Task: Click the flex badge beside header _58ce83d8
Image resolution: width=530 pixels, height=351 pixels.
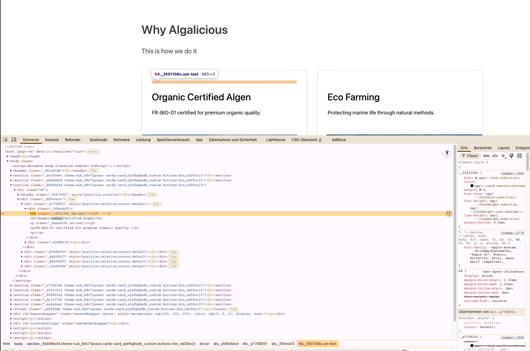Action: 94,171
